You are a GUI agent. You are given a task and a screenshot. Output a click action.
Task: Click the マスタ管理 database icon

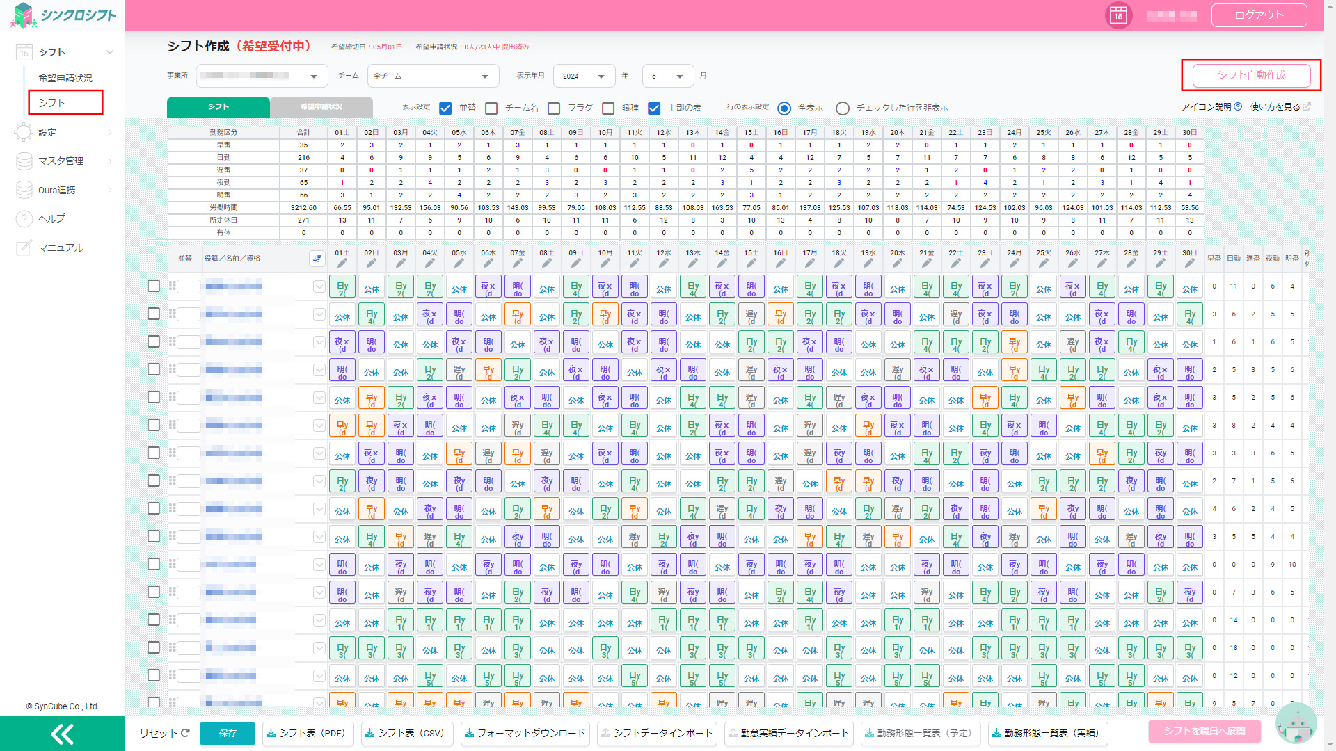pos(24,161)
